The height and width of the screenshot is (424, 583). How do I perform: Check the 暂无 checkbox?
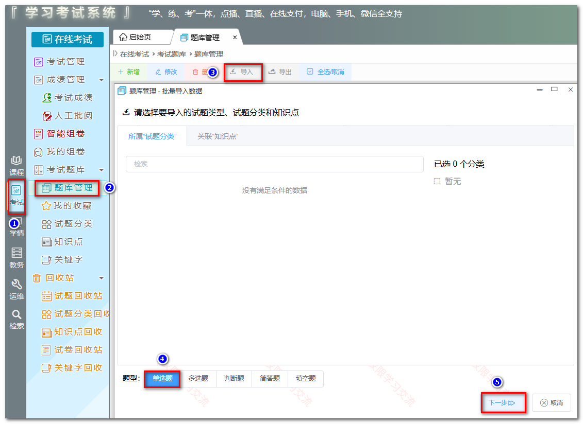point(437,181)
